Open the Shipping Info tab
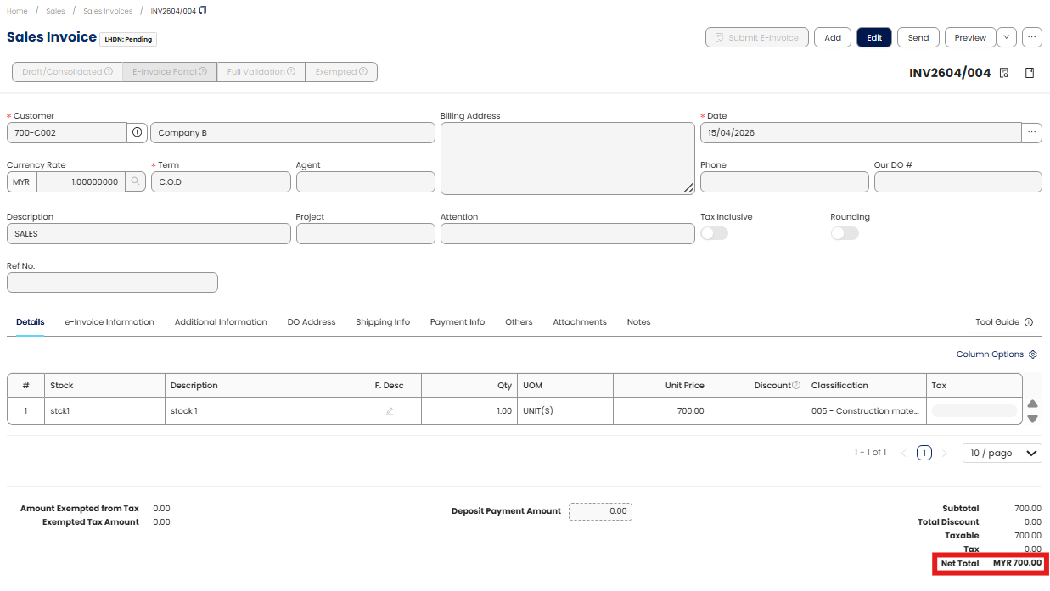Image resolution: width=1050 pixels, height=591 pixels. (x=383, y=322)
